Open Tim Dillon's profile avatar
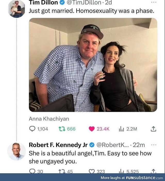This screenshot has height=181, width=165. tap(16, 8)
